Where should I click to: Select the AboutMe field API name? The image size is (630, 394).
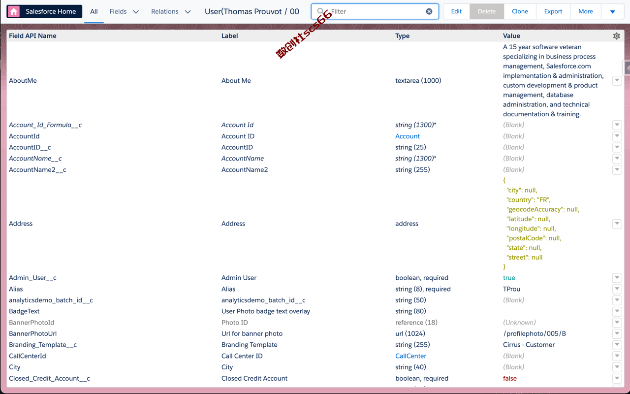pyautogui.click(x=23, y=80)
